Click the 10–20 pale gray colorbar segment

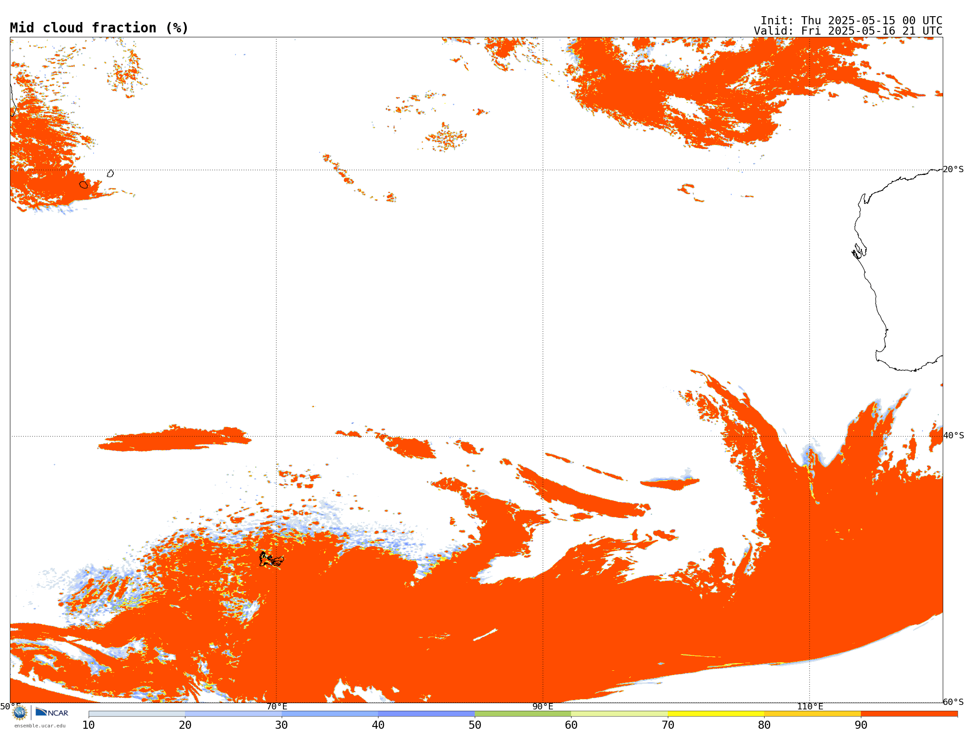click(x=137, y=714)
